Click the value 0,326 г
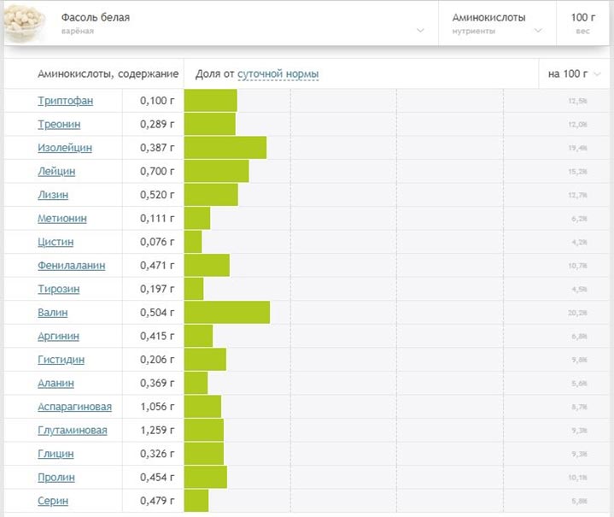The image size is (614, 517). [x=157, y=454]
